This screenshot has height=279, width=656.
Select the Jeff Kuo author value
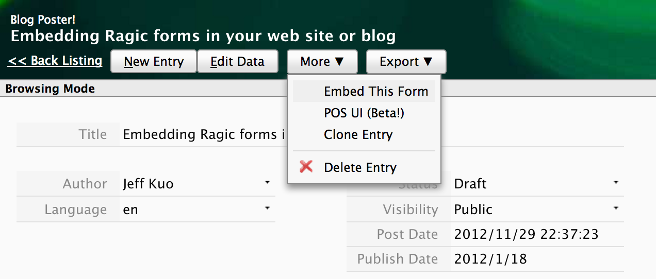click(148, 184)
